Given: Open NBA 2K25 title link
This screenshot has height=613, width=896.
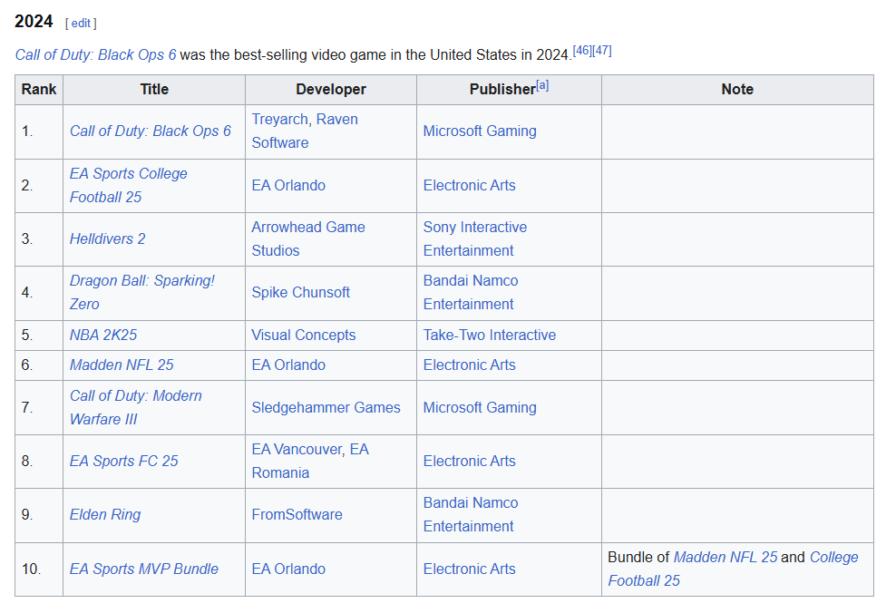Looking at the screenshot, I should point(103,336).
